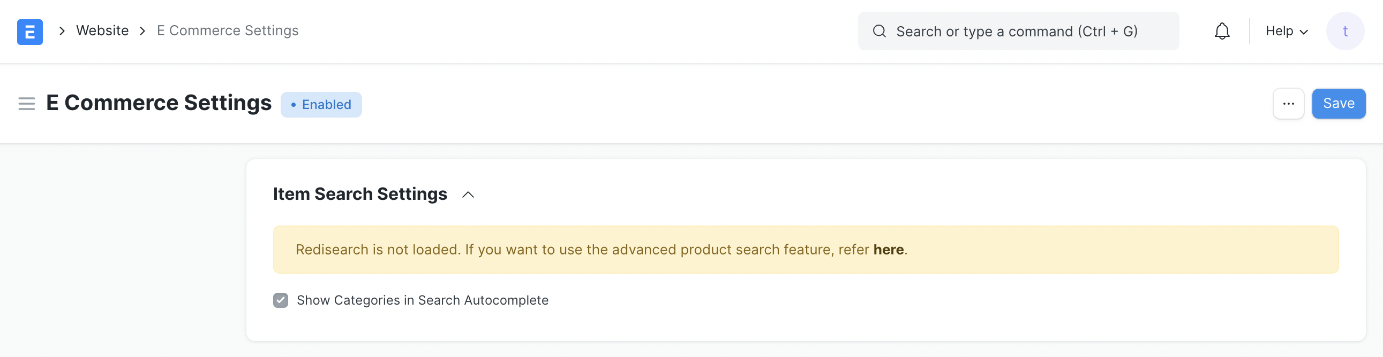Click the Frappe app logo
Viewport: 1383px width, 357px height.
29,31
